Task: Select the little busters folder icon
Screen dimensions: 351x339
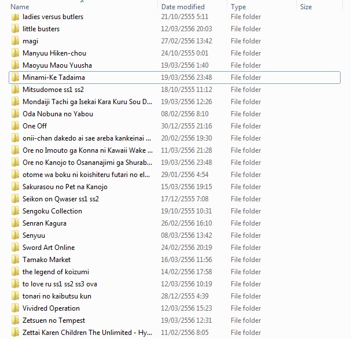Action: click(15, 29)
